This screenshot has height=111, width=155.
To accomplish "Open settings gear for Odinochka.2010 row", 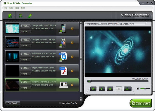I will (72, 57).
